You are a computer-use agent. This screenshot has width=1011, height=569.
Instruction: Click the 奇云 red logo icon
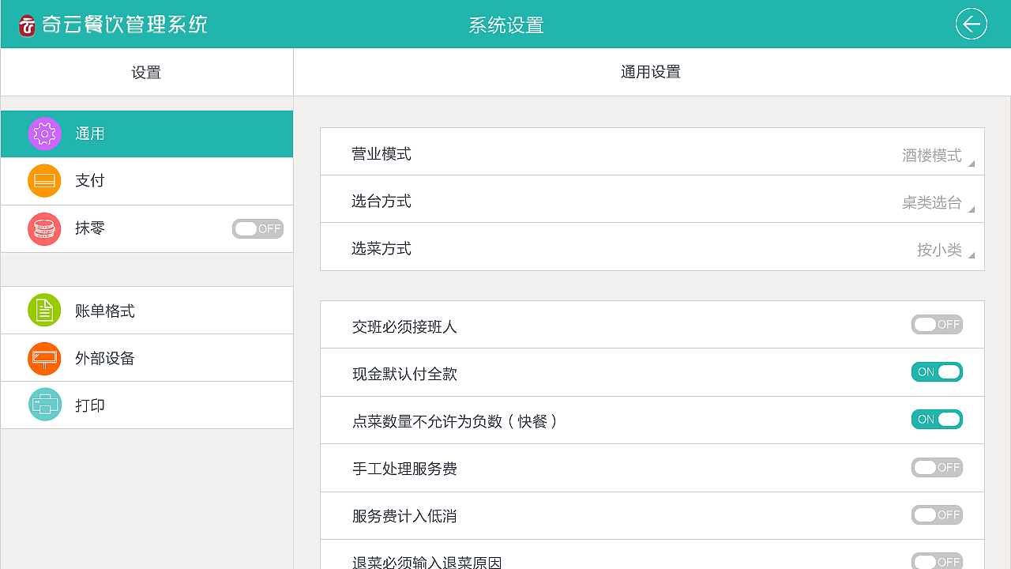pyautogui.click(x=28, y=26)
